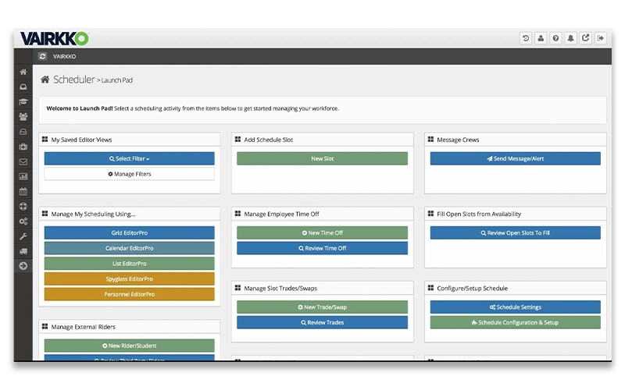Click the Manage Filters button
Viewport: 625px width, 390px height.
[x=129, y=174]
